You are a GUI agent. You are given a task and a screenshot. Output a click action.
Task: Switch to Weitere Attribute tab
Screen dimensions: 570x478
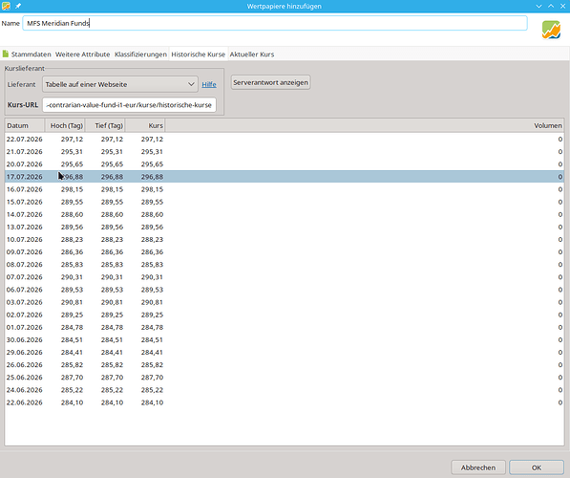coord(82,54)
